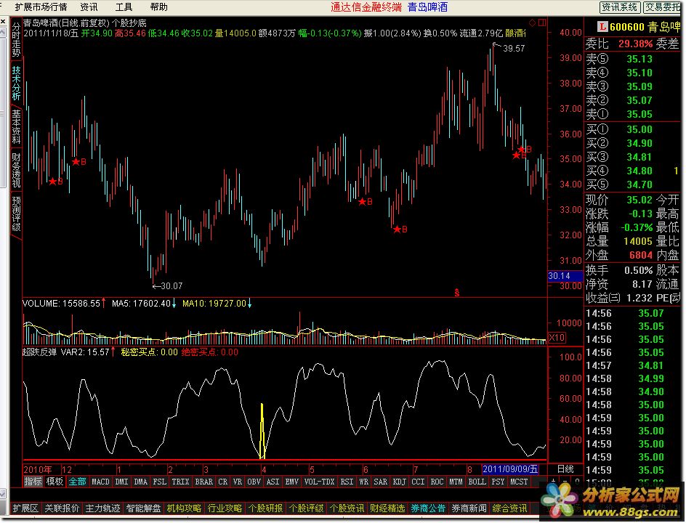The image size is (686, 523).
Task: Switch indicator to ASI
Action: [x=273, y=482]
